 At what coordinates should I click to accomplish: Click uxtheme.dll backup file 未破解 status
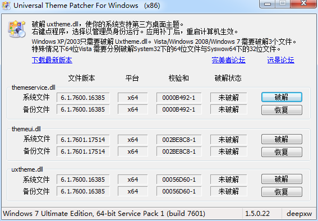pos(229,191)
